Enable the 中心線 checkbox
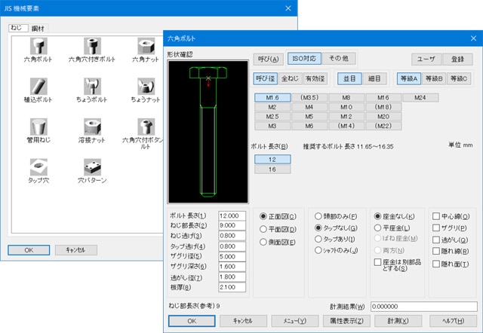The height and width of the screenshot is (333, 483). tap(436, 216)
